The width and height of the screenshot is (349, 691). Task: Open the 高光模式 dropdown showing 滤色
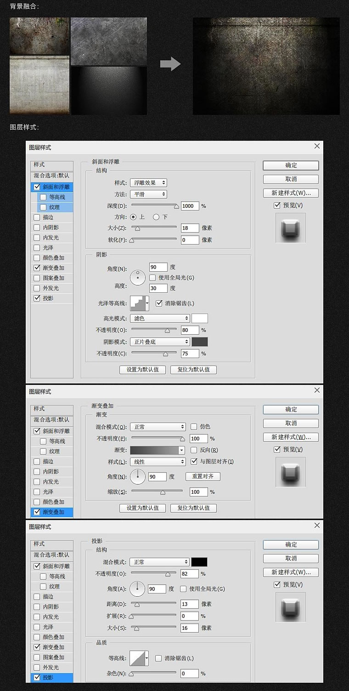coord(160,318)
